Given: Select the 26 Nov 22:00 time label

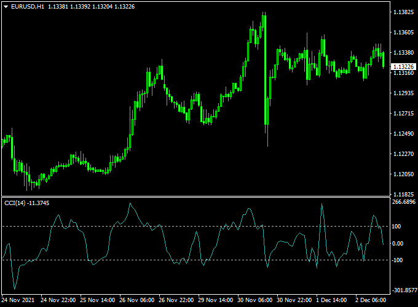Looking at the screenshot, I should tap(176, 300).
